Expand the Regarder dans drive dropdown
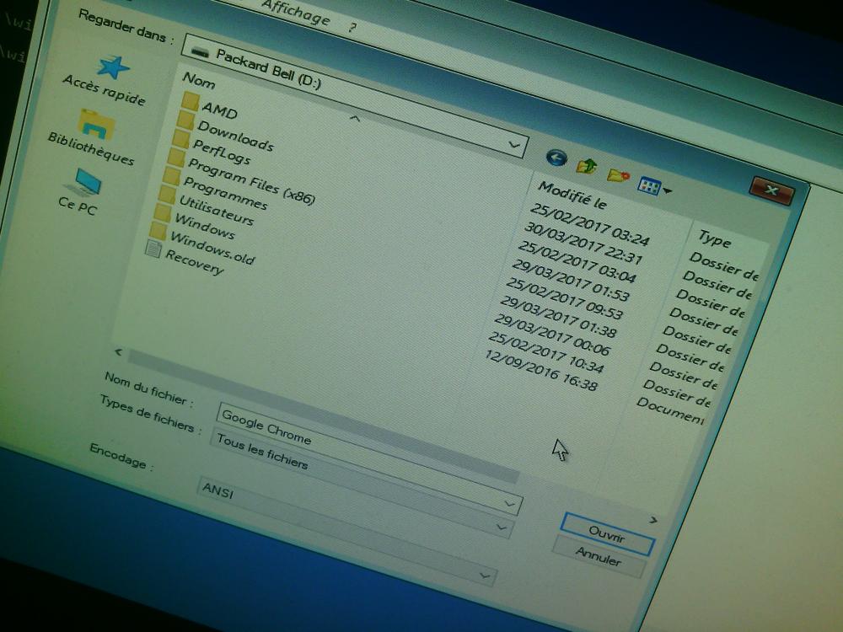 pos(514,145)
